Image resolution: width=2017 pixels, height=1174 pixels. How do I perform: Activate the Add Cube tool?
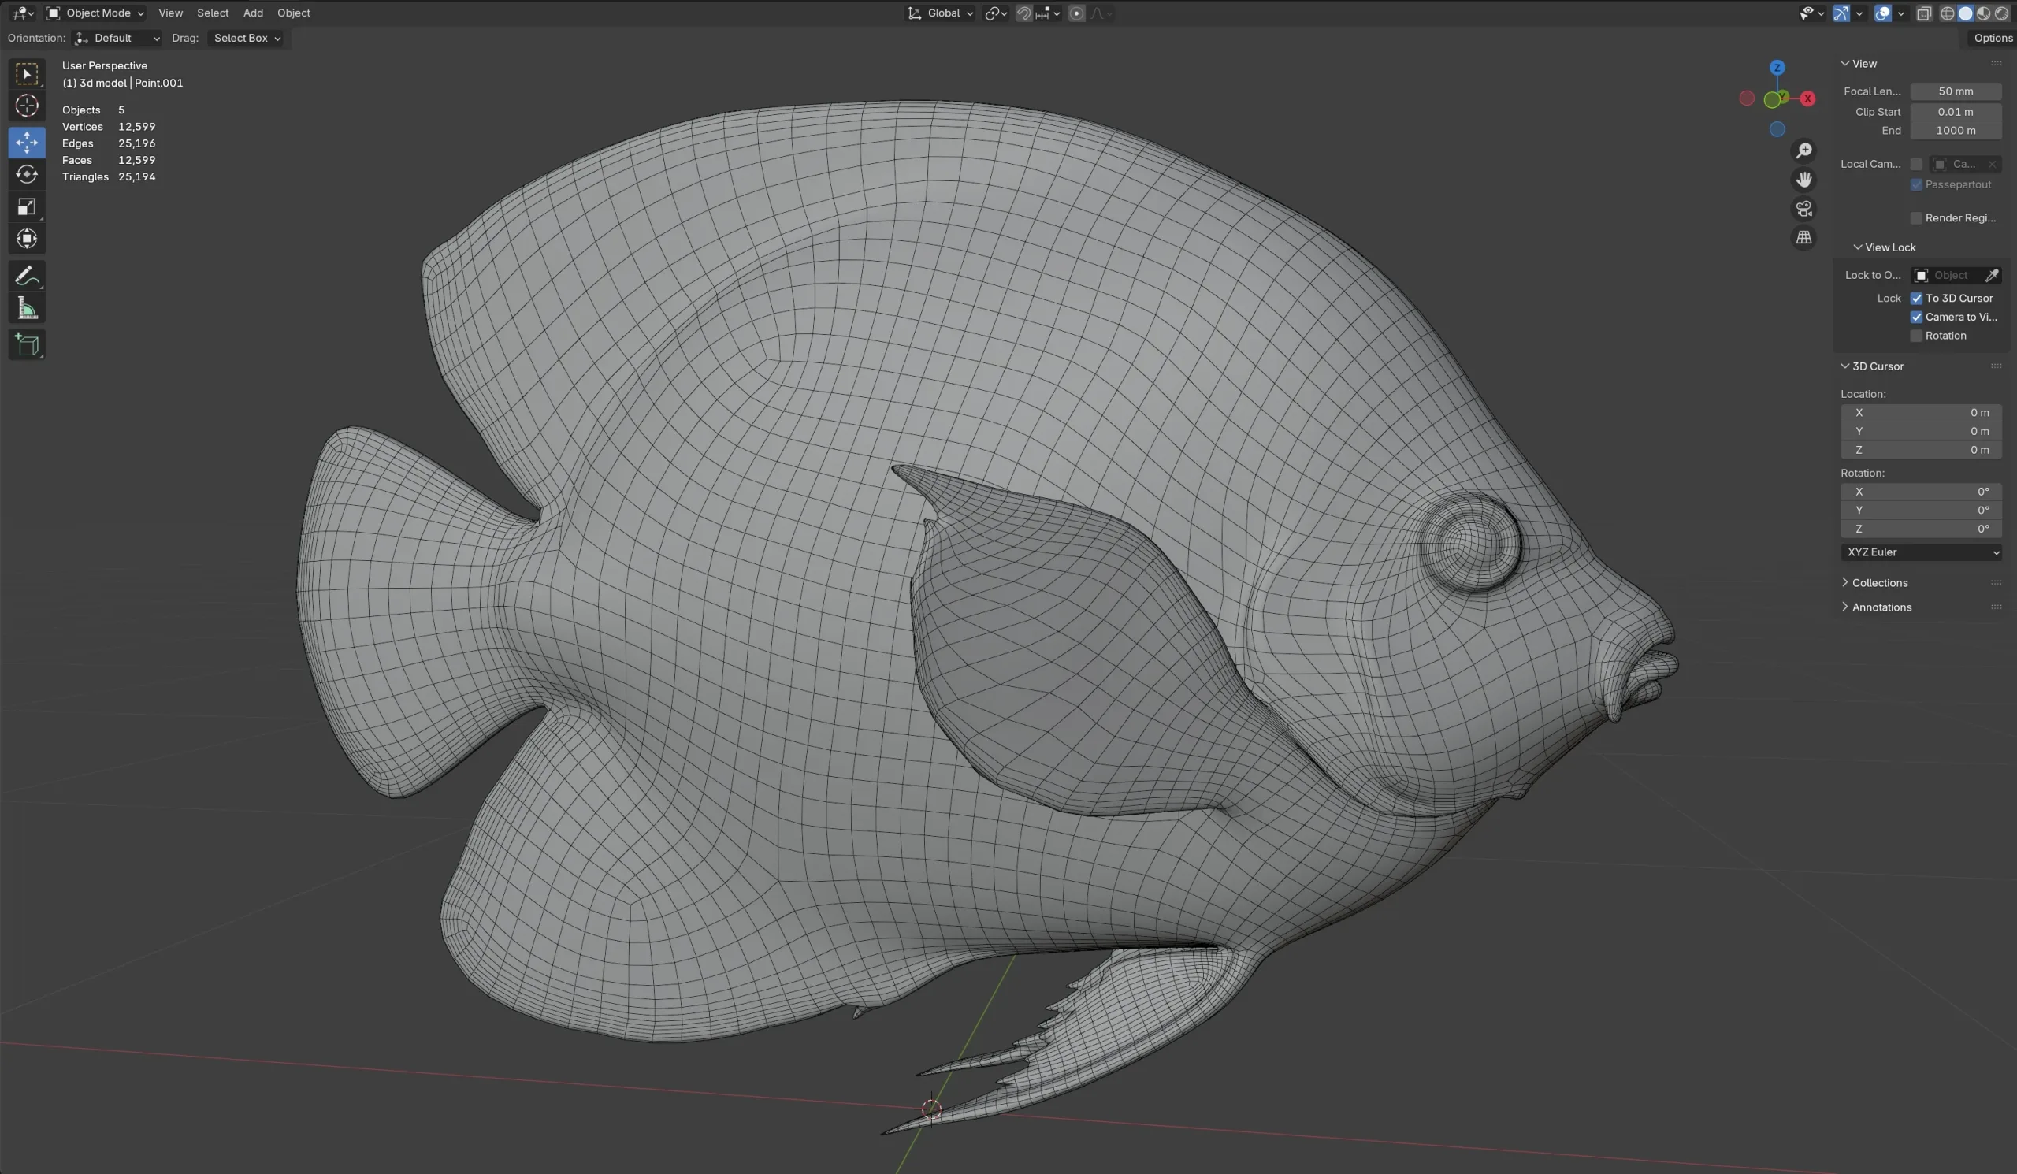click(x=27, y=345)
